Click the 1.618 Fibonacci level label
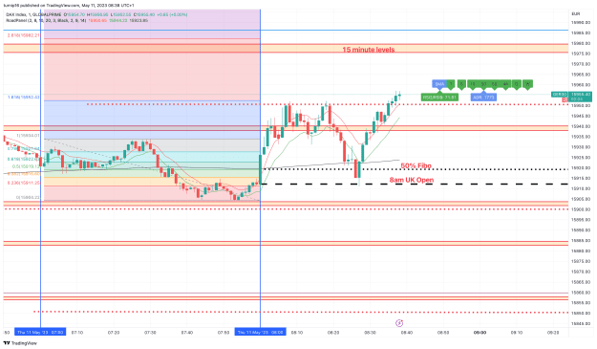This screenshot has width=597, height=349. click(x=23, y=98)
